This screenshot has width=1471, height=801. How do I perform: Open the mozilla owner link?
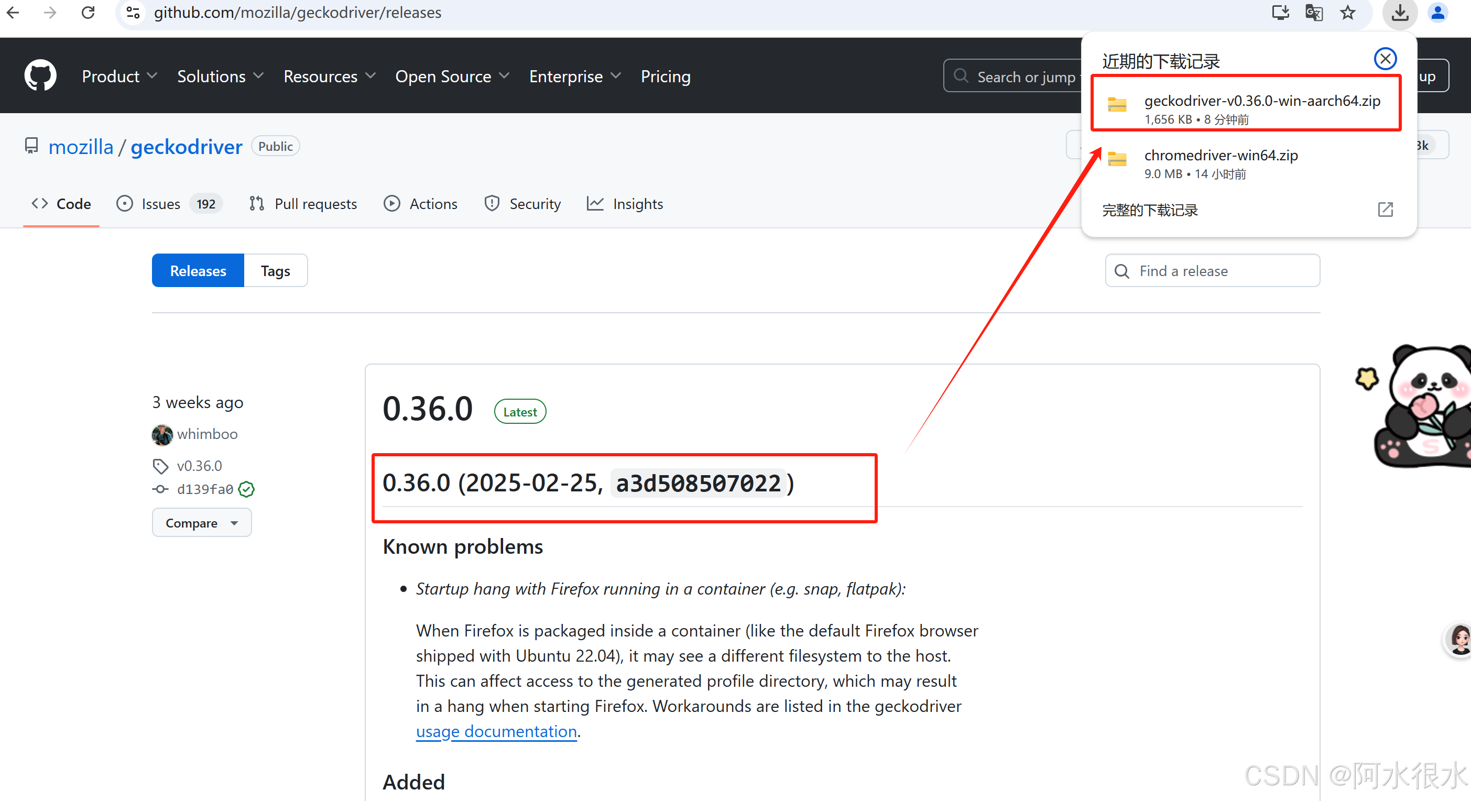pyautogui.click(x=81, y=147)
